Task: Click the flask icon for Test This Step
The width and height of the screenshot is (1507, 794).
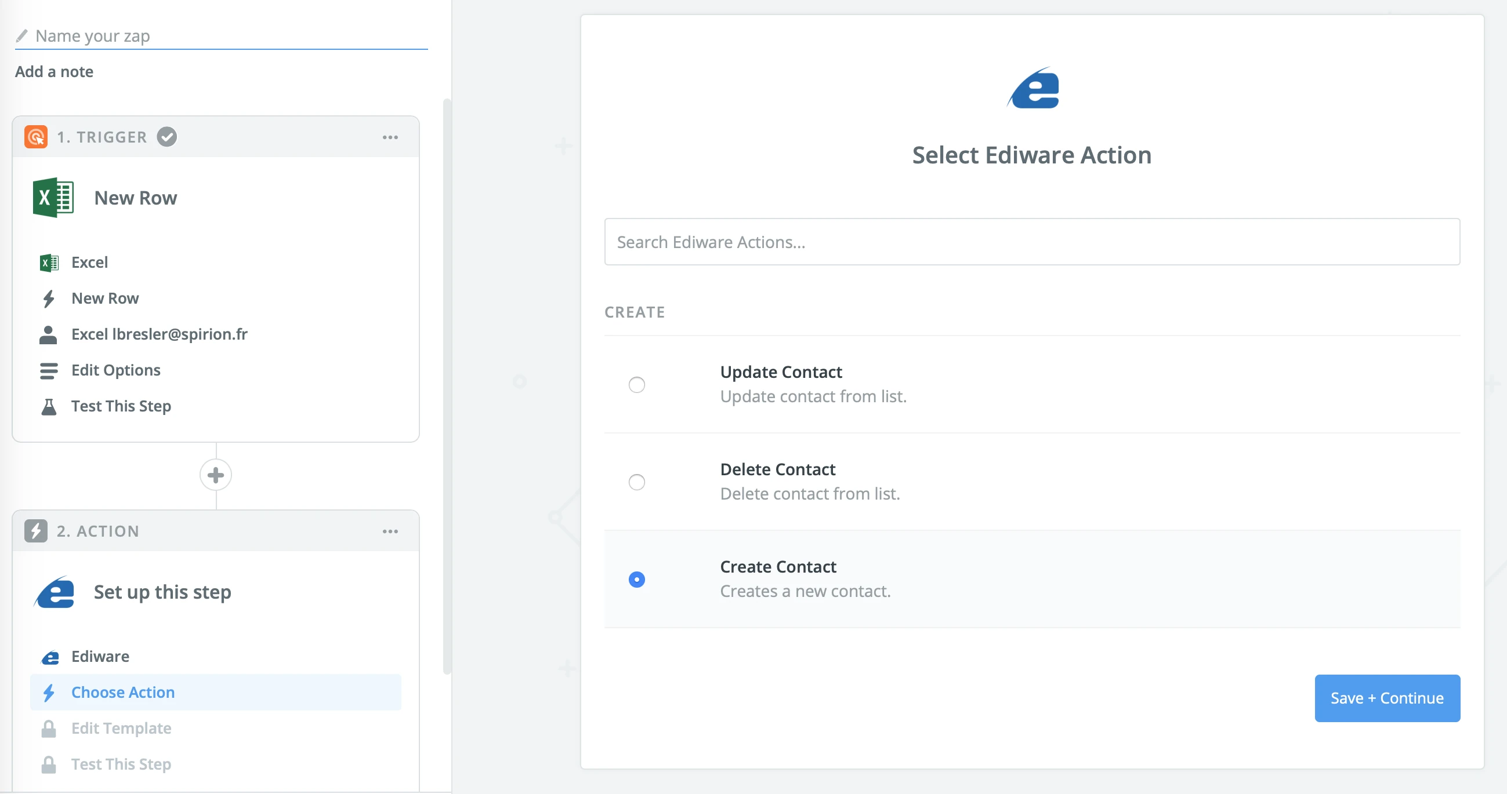Action: (49, 406)
